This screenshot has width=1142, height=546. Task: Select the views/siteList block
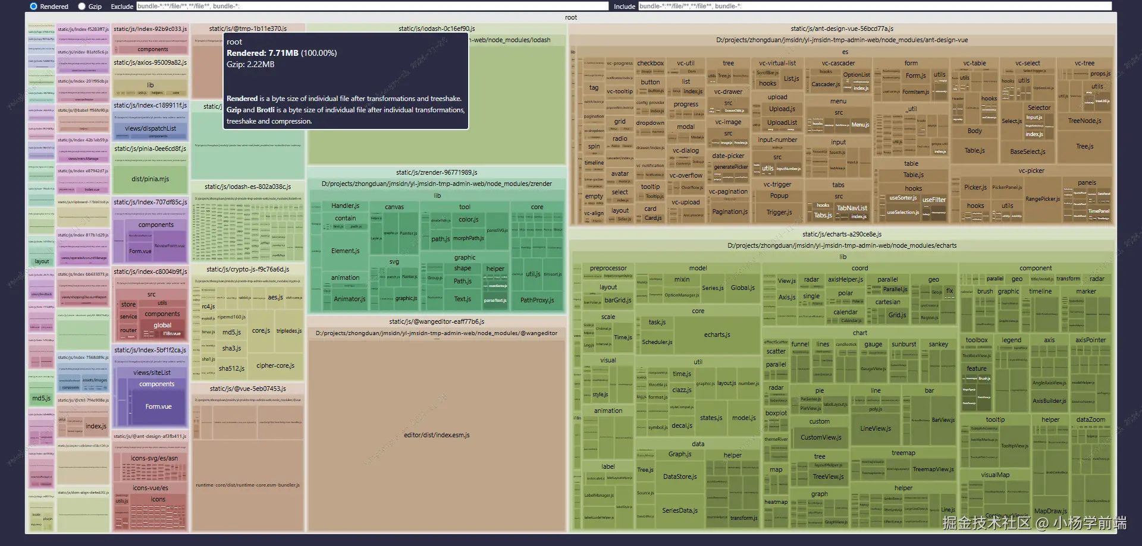(x=152, y=373)
